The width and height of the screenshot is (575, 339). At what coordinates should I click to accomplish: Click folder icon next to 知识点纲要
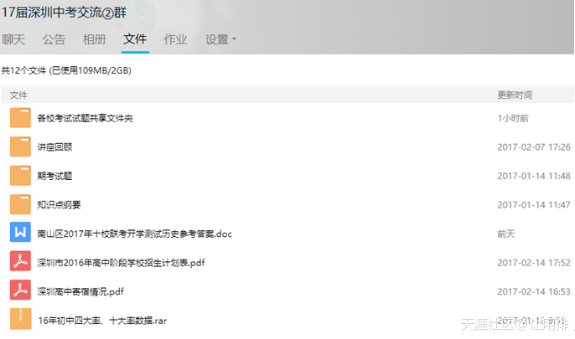(x=20, y=204)
